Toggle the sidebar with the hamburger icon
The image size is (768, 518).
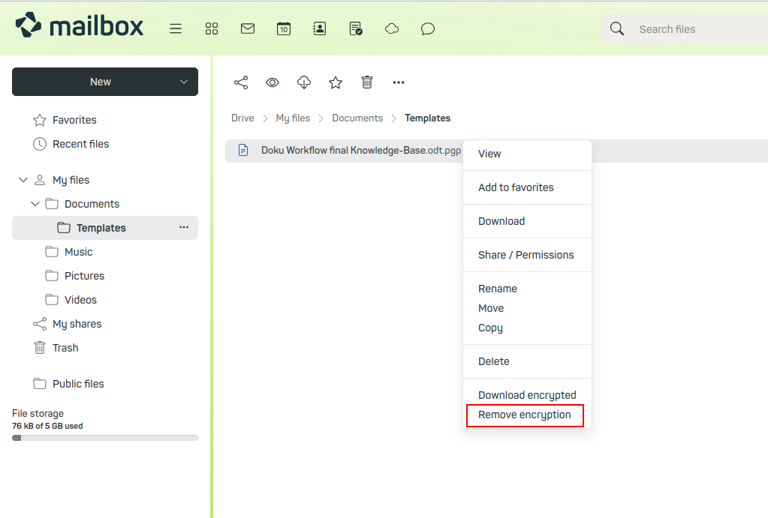(176, 28)
